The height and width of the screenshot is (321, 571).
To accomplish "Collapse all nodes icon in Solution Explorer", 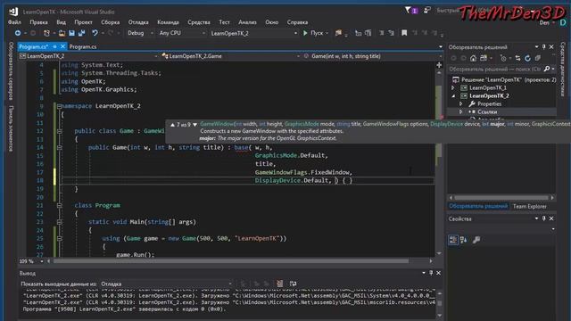I will (538, 58).
